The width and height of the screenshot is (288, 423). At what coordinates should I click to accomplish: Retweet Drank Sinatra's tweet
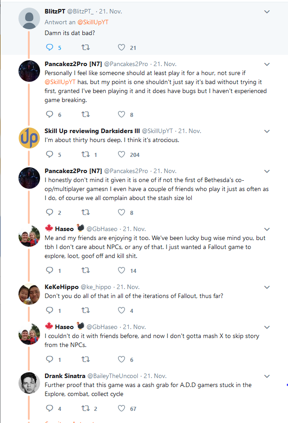click(x=85, y=409)
